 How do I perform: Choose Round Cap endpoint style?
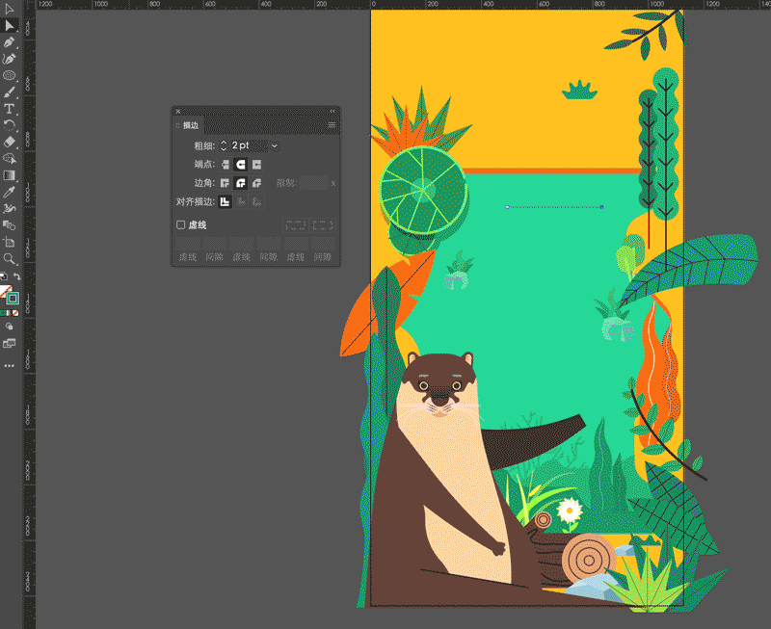click(x=240, y=165)
